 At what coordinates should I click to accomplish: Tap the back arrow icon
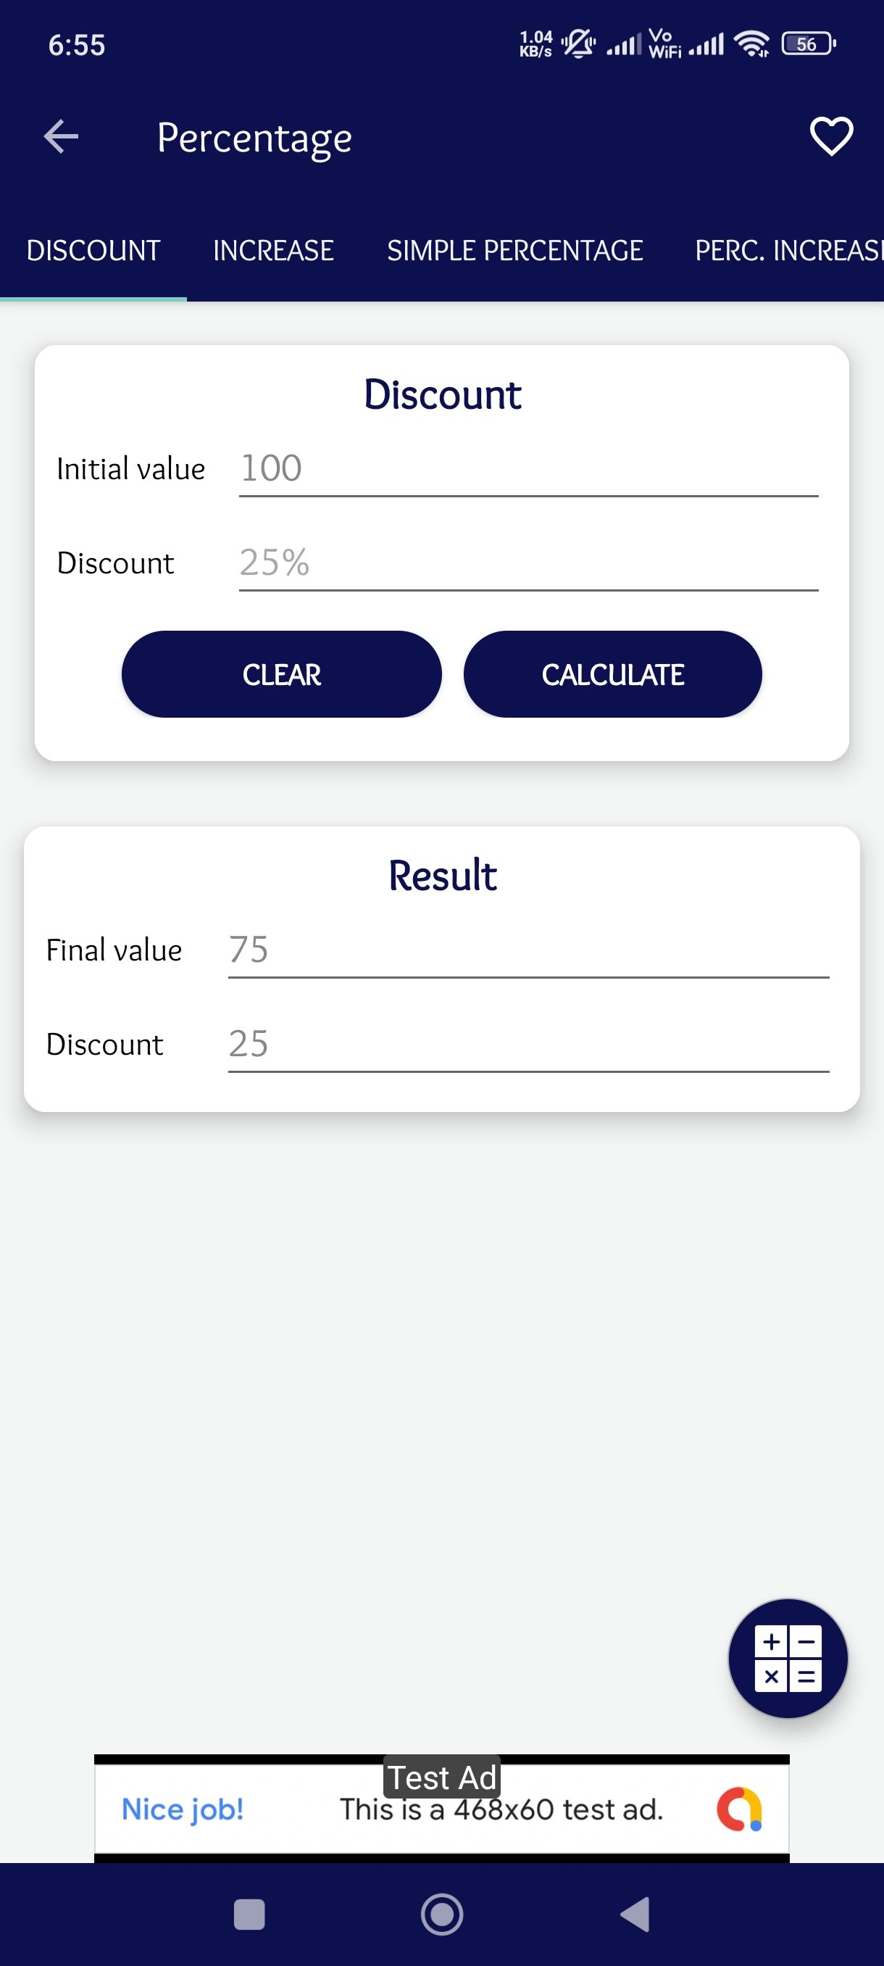pyautogui.click(x=61, y=138)
